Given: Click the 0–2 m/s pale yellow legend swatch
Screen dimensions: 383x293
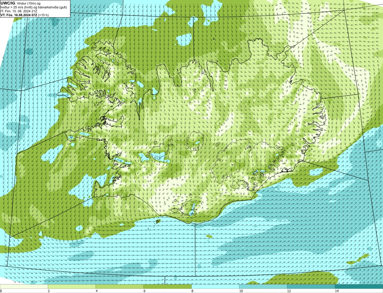Looking at the screenshot, I should pos(24,286).
